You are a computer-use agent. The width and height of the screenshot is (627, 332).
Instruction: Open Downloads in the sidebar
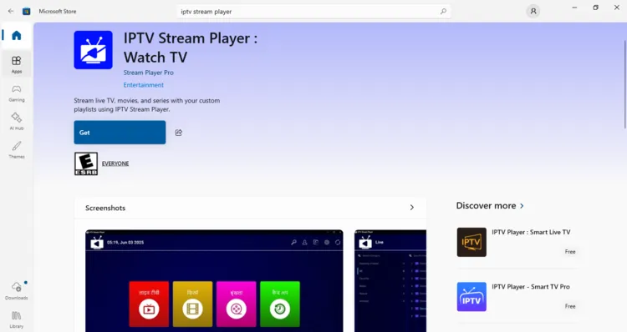tap(17, 291)
